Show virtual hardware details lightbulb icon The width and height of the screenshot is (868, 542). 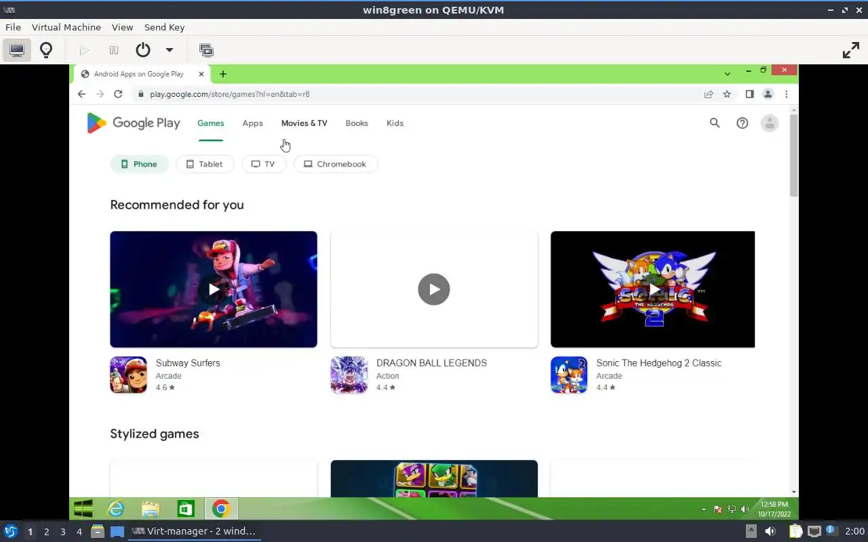[46, 50]
